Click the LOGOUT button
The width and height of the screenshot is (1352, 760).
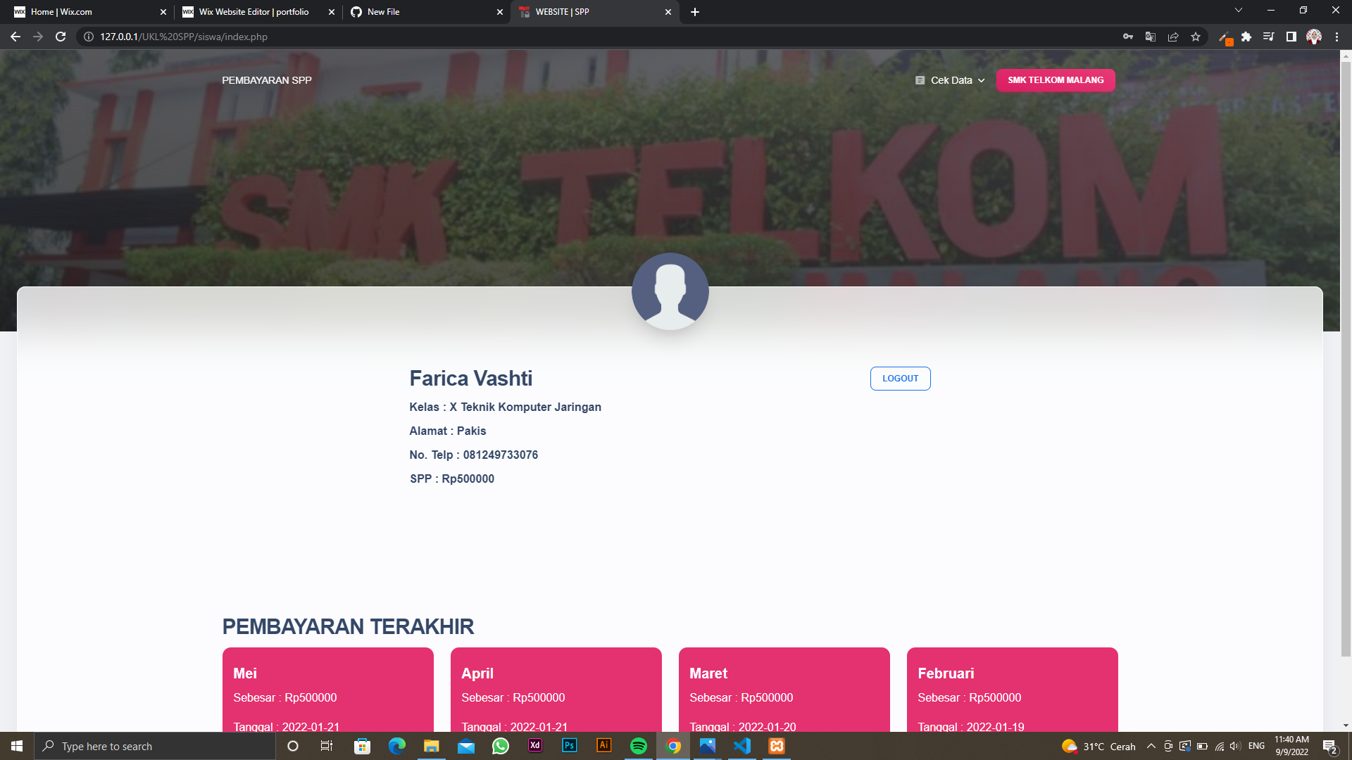900,378
